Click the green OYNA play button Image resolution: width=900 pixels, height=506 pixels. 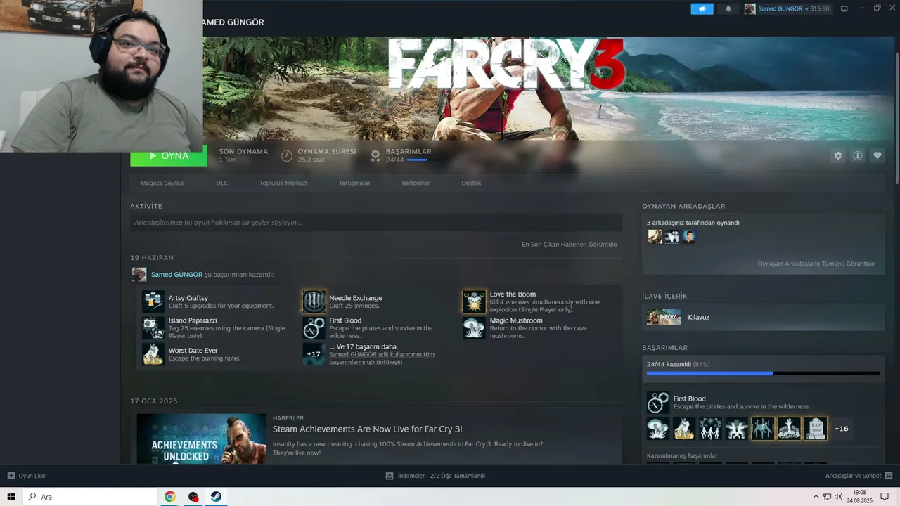click(169, 156)
